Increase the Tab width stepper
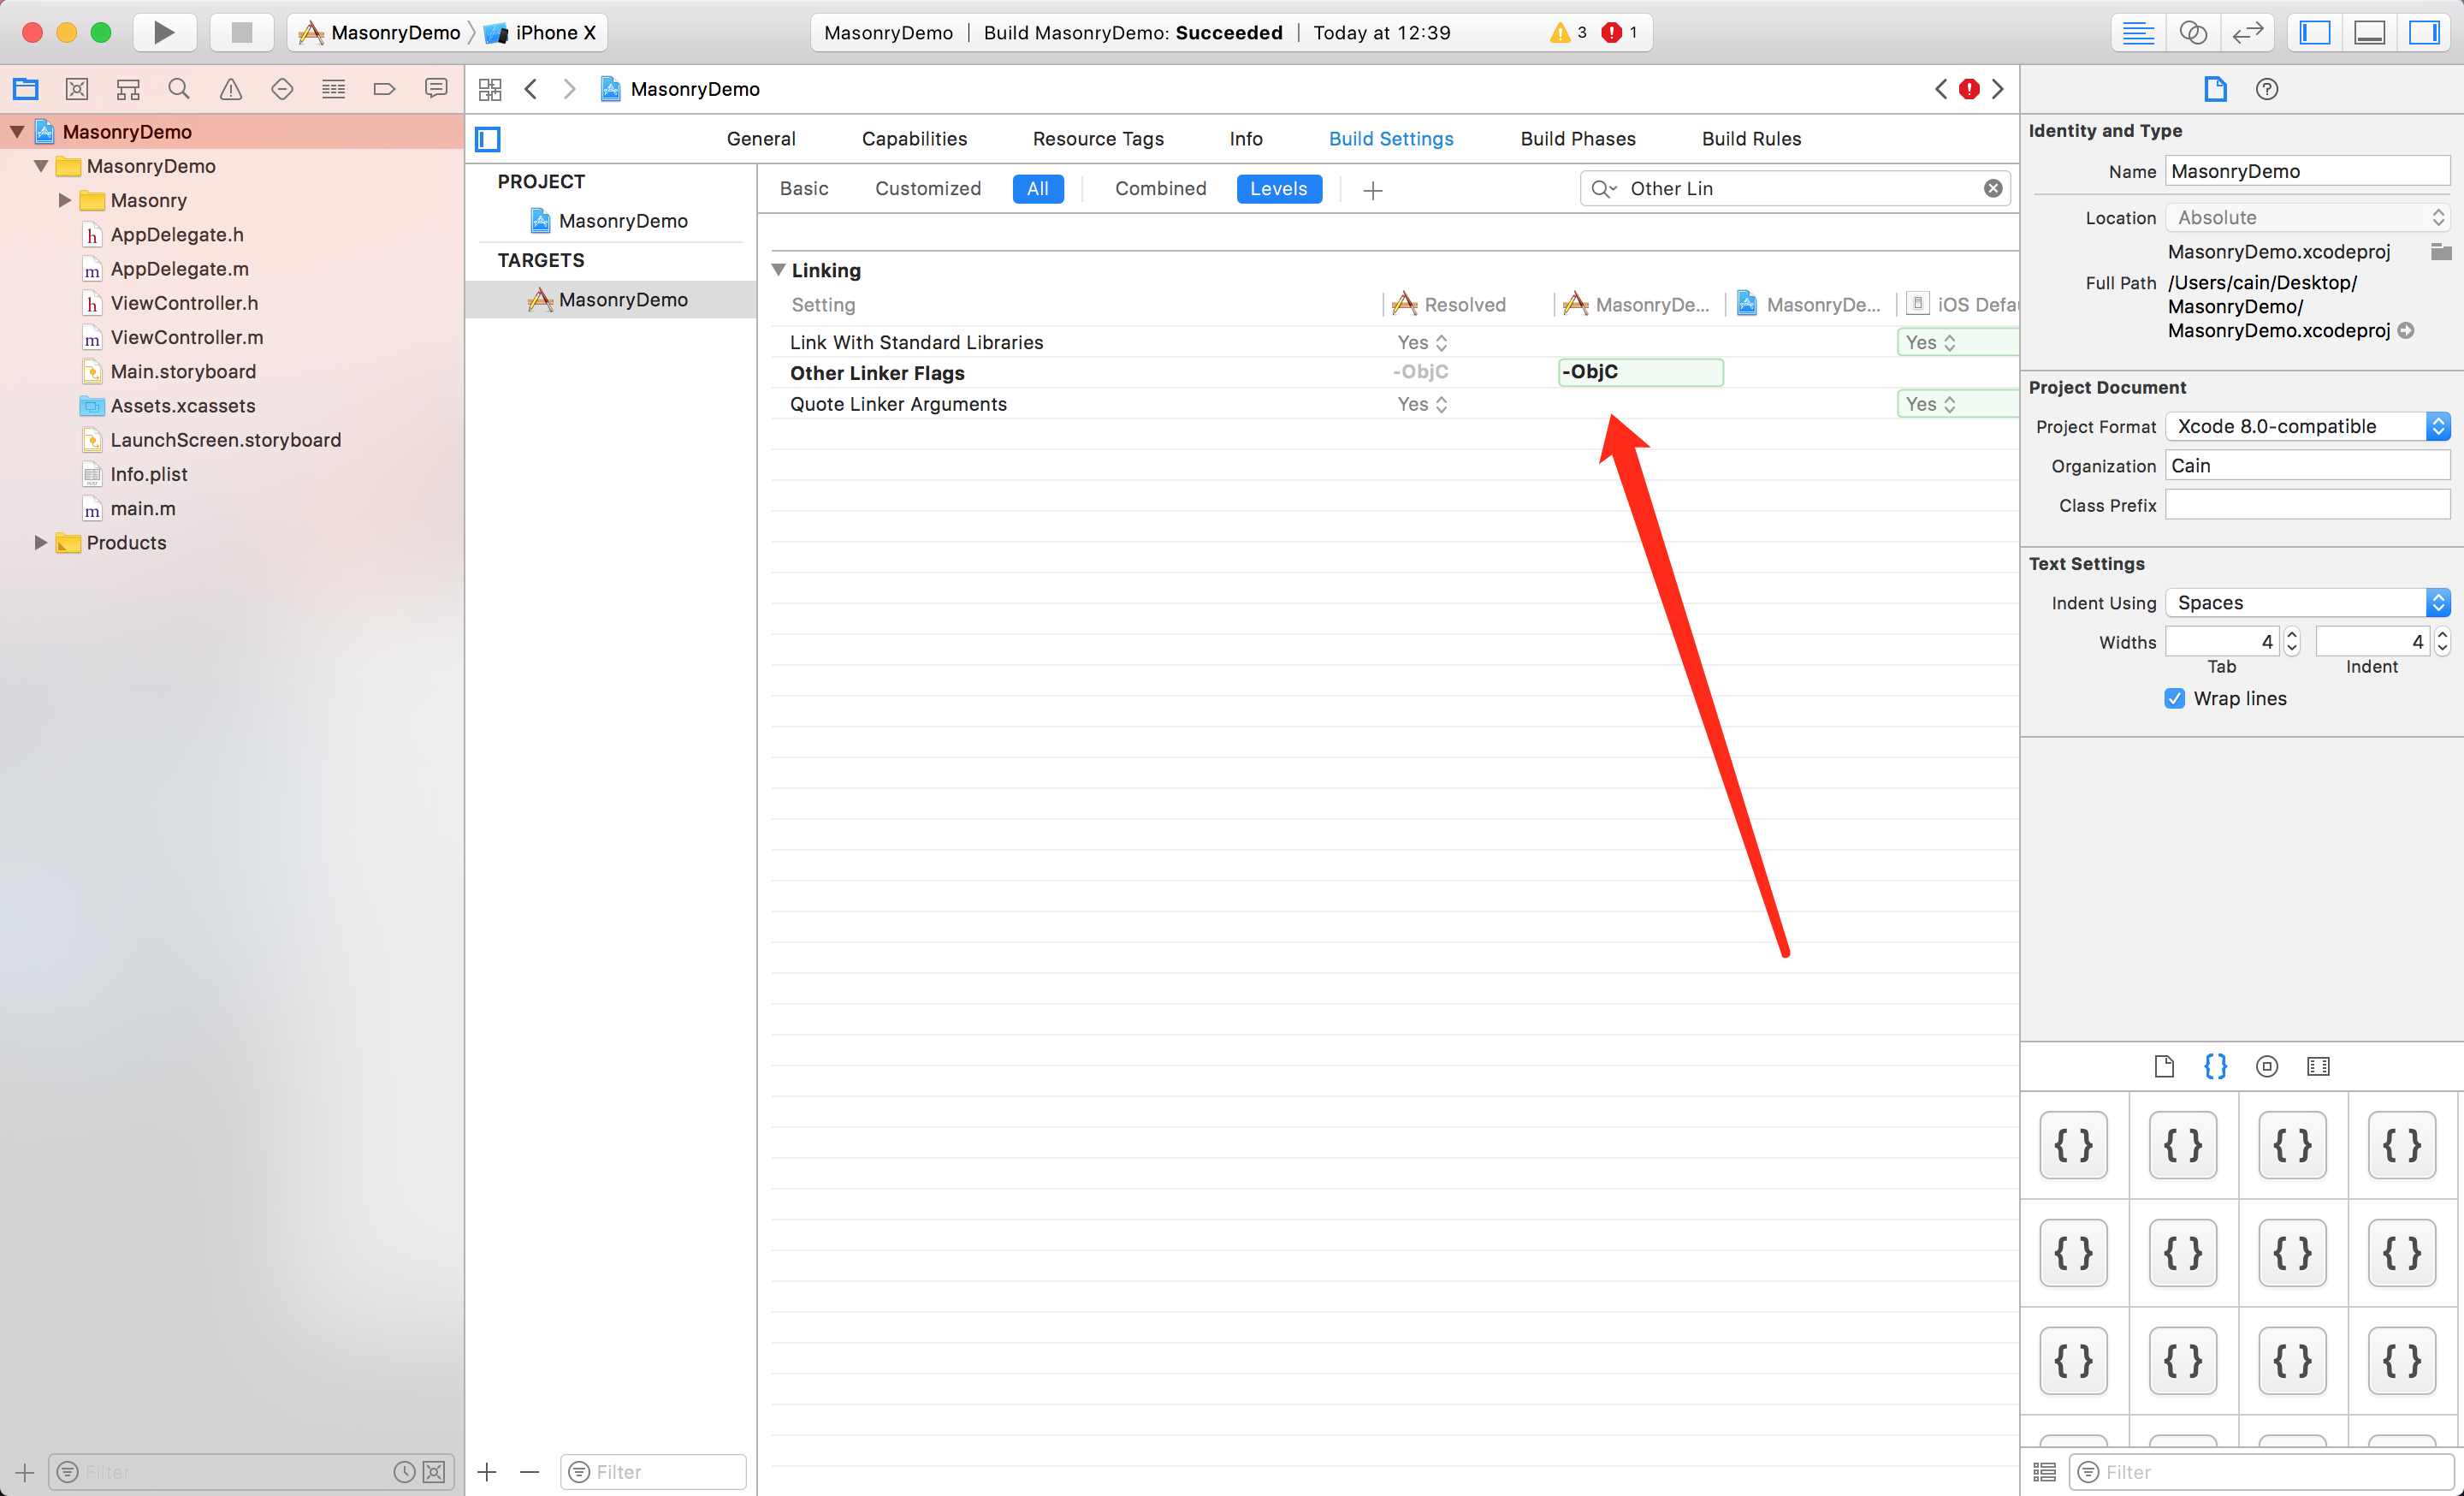2464x1496 pixels. coord(2291,634)
